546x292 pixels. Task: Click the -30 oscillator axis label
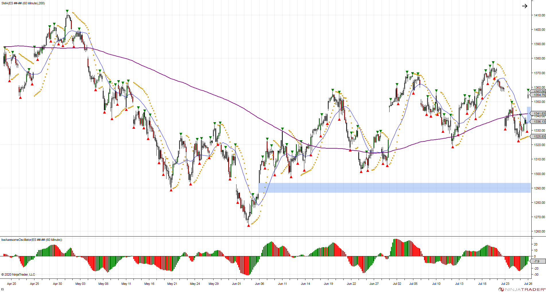536,274
